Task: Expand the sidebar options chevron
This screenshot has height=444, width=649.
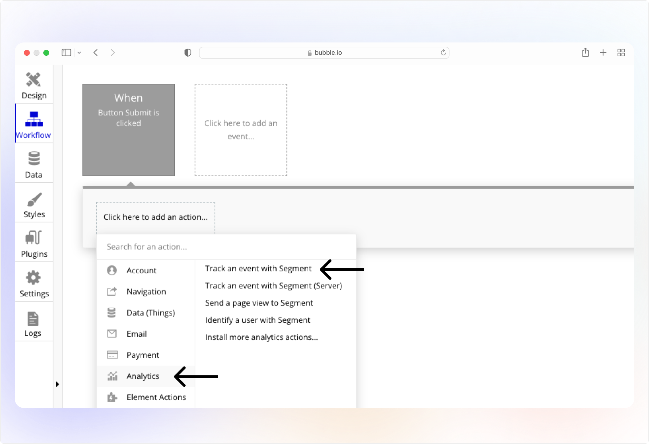Action: (x=79, y=53)
